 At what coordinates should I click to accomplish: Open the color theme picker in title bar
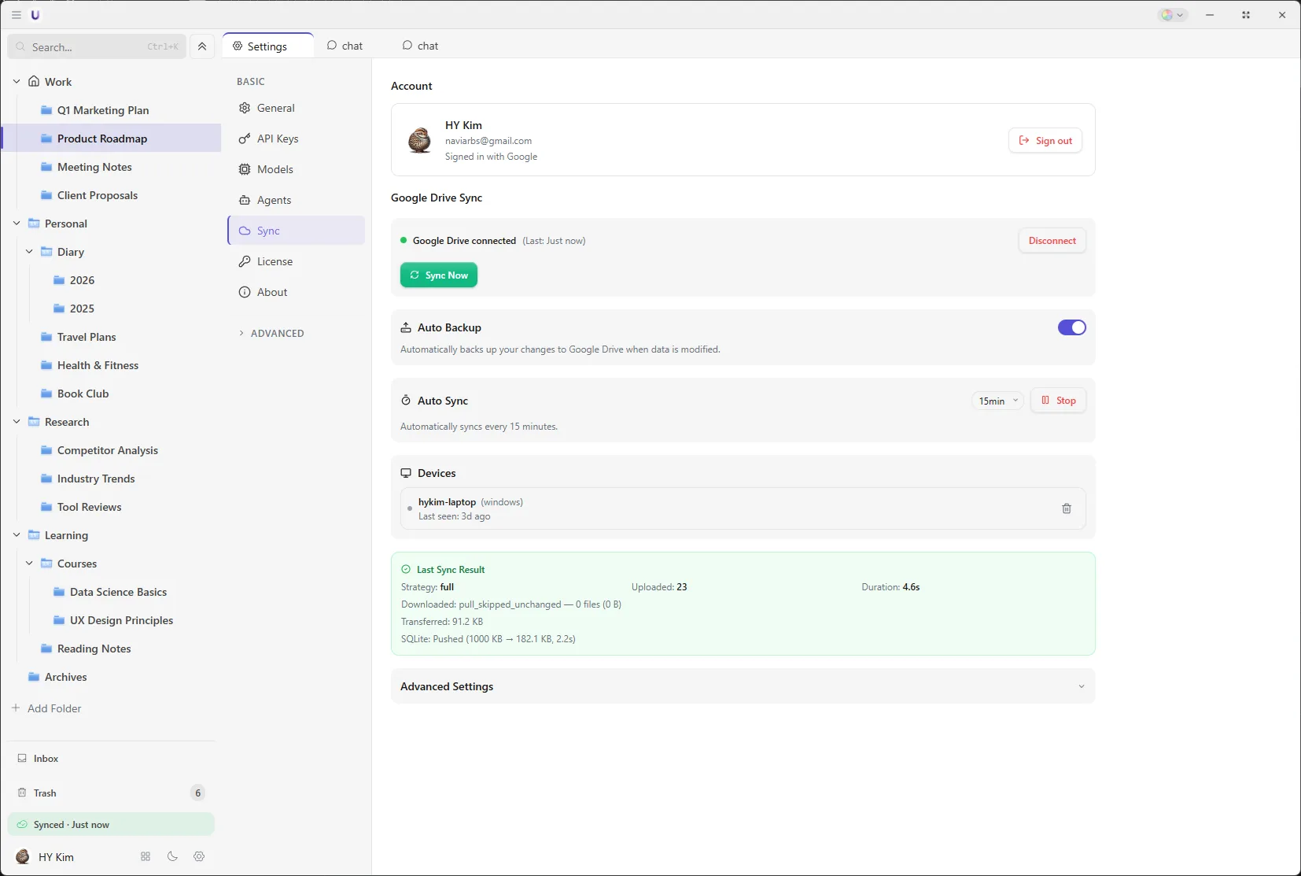(x=1171, y=14)
